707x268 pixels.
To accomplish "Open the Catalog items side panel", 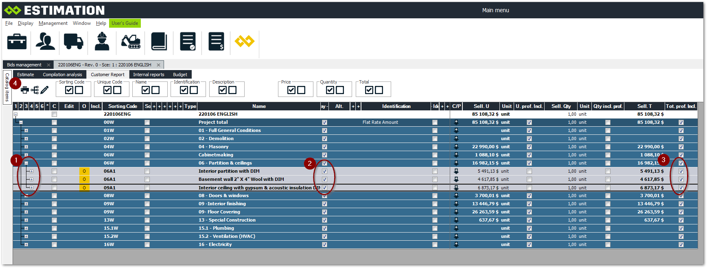I will [7, 87].
